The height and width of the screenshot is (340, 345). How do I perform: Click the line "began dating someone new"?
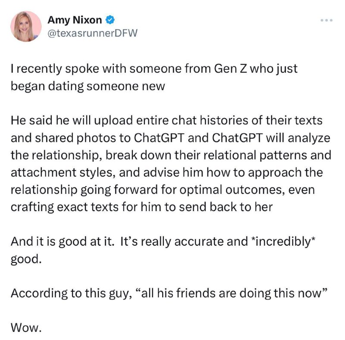pyautogui.click(x=88, y=86)
